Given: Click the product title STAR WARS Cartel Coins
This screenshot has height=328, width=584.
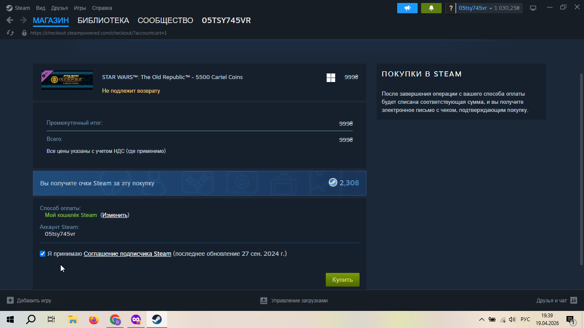Looking at the screenshot, I should [172, 77].
